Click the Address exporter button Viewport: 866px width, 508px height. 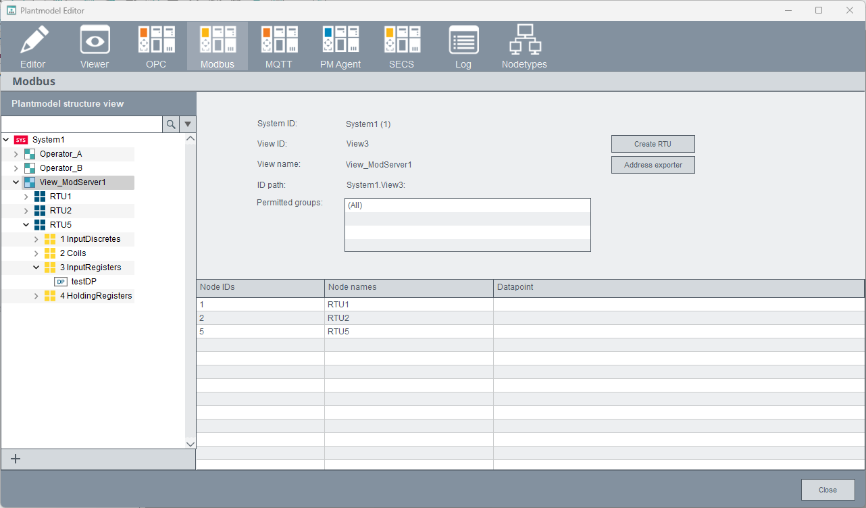click(x=653, y=165)
